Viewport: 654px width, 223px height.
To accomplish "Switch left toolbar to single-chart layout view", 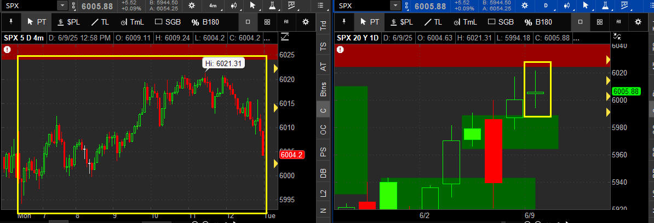I will (248, 22).
